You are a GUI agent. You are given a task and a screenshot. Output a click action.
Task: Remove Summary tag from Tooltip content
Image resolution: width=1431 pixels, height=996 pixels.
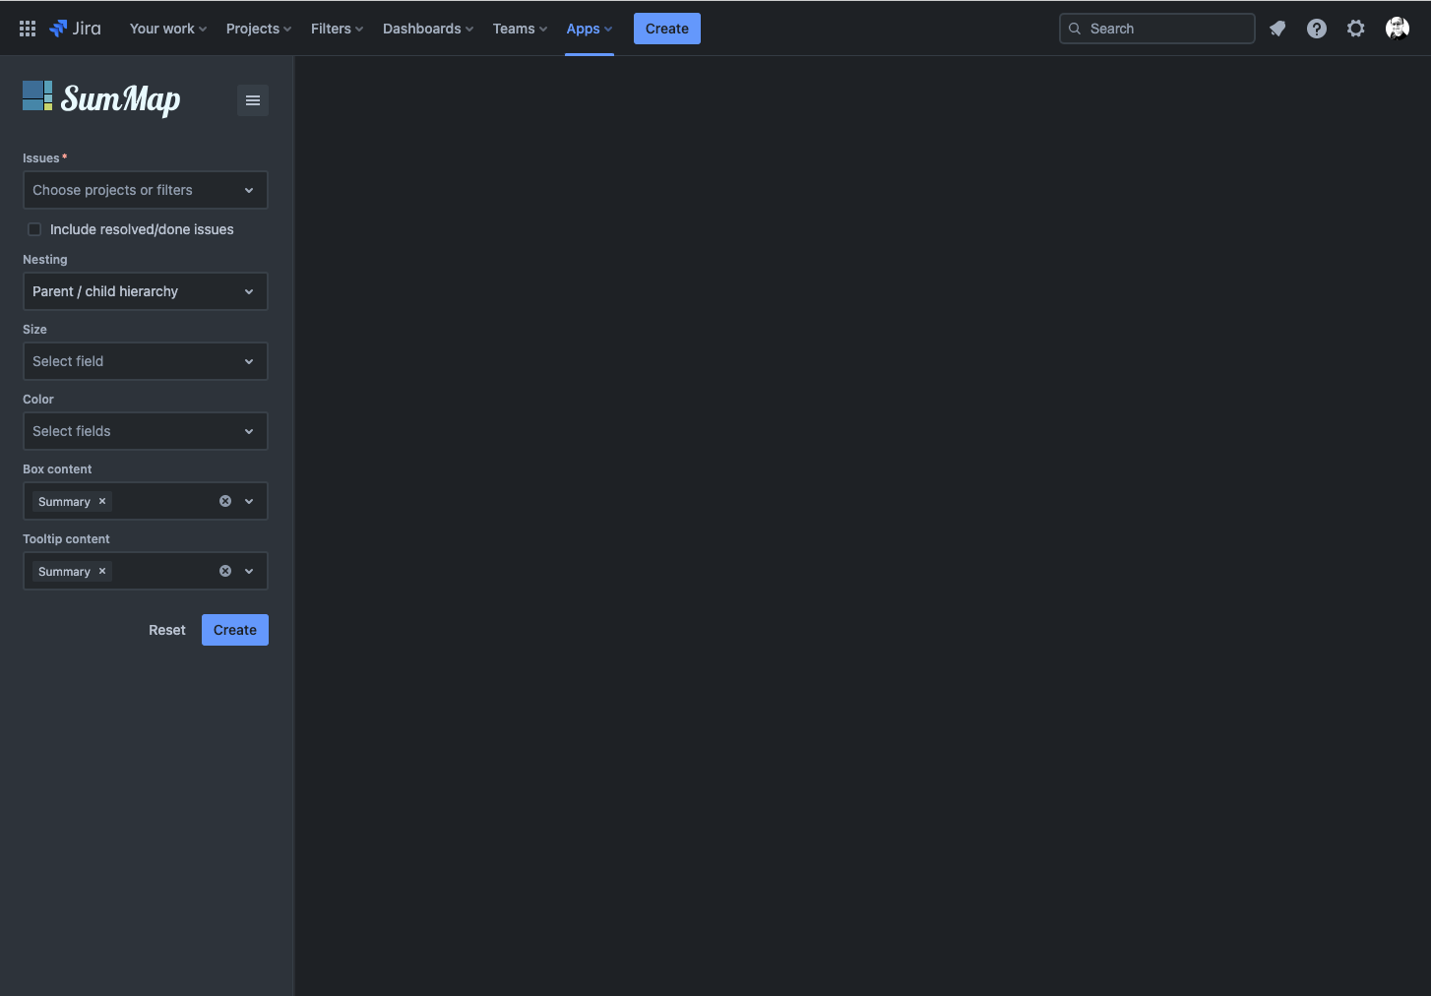(102, 571)
